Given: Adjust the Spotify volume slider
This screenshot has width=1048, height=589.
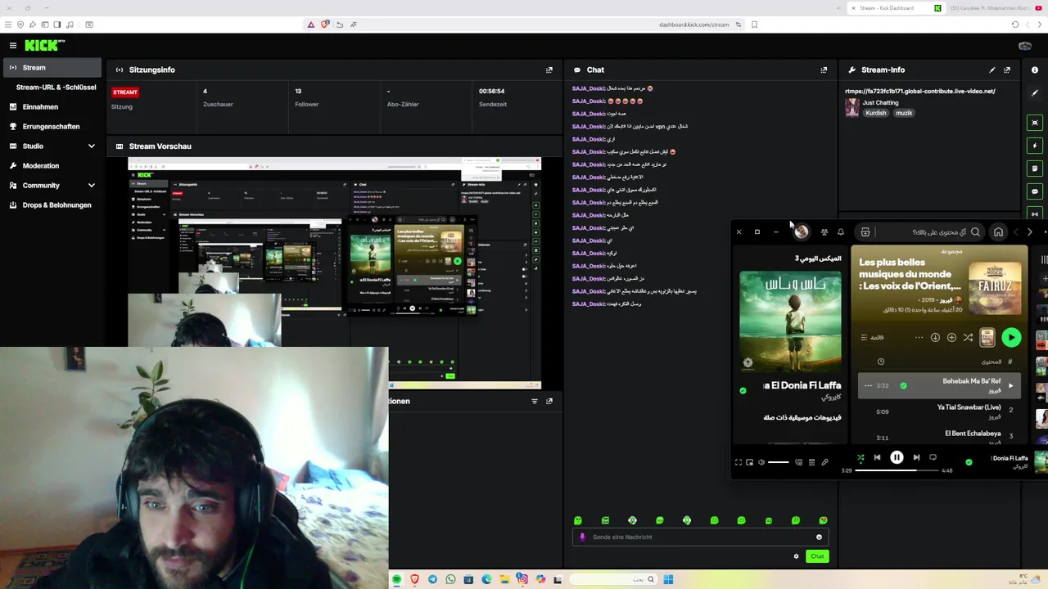Looking at the screenshot, I should click(779, 462).
